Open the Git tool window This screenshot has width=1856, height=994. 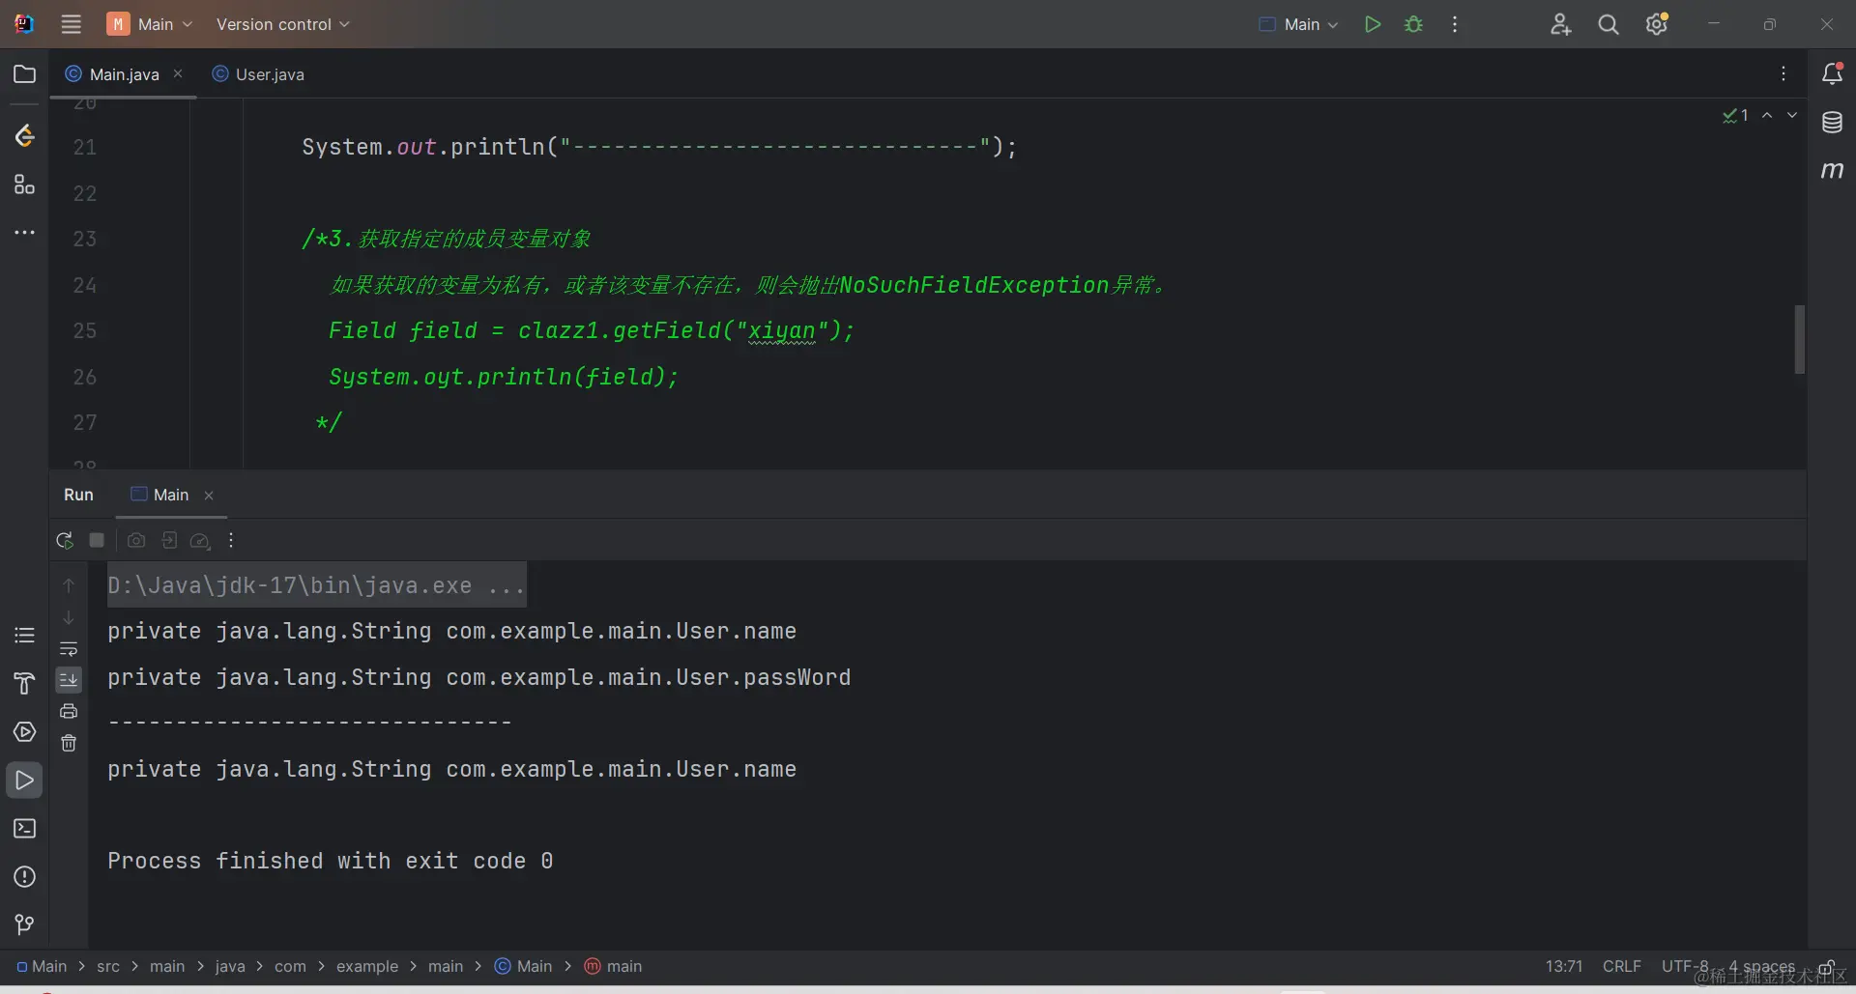24,924
